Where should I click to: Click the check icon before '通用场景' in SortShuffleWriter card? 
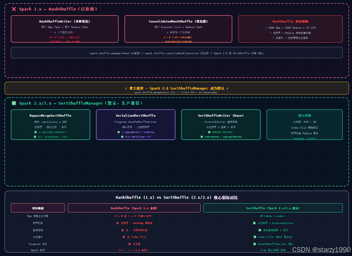coord(209,132)
